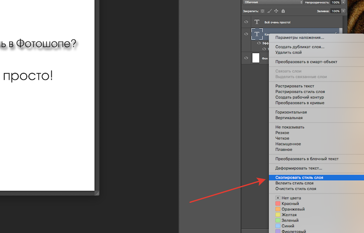Open the Непрозрачность opacity slider arrow
364x233 pixels.
[x=343, y=2]
